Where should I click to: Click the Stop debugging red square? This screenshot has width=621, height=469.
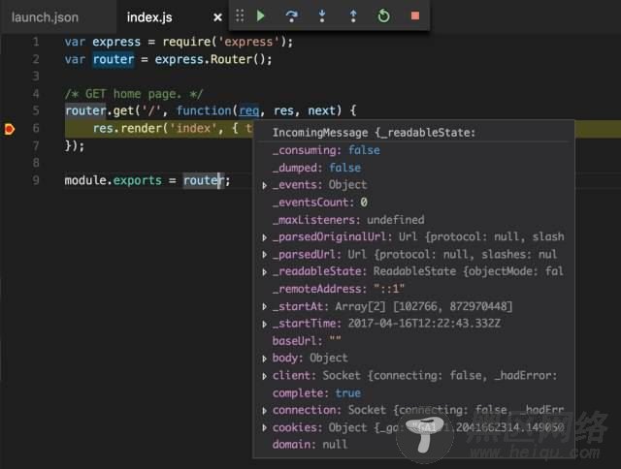(414, 16)
